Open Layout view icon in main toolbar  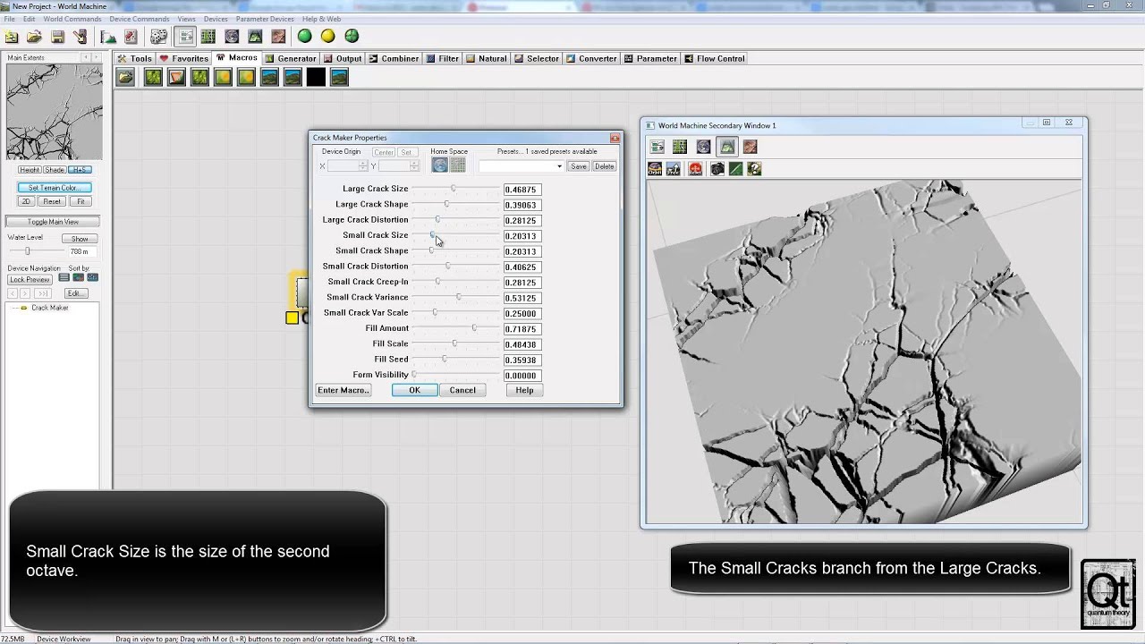click(208, 37)
